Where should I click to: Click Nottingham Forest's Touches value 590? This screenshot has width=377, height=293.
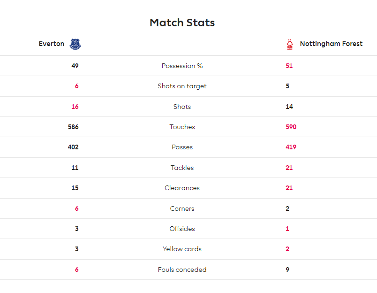click(291, 127)
